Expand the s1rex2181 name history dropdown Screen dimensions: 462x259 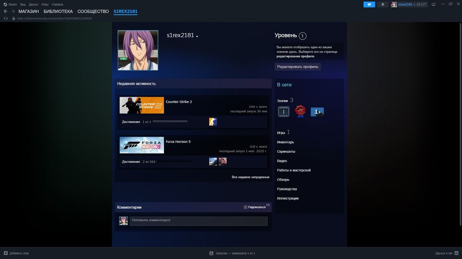point(197,36)
